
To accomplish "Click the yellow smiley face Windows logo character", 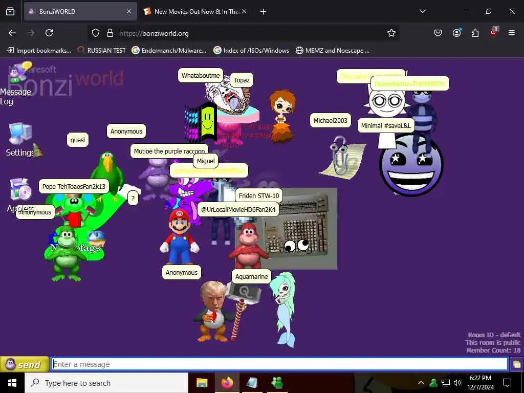I will click(202, 122).
